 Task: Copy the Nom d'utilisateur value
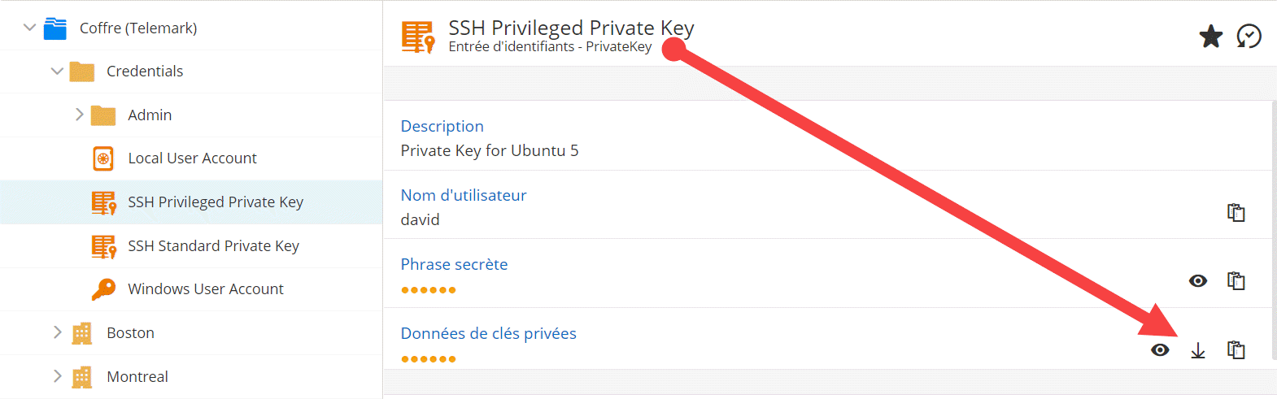[1236, 212]
